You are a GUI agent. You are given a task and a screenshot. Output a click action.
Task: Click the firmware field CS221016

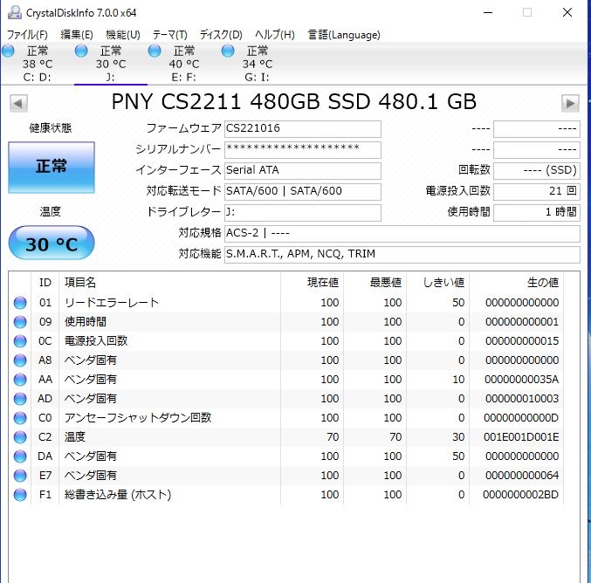tap(303, 129)
